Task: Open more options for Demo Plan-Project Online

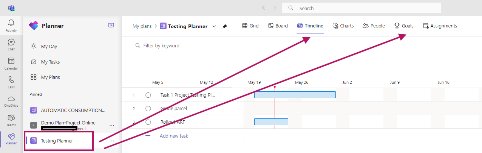Action: pyautogui.click(x=112, y=125)
